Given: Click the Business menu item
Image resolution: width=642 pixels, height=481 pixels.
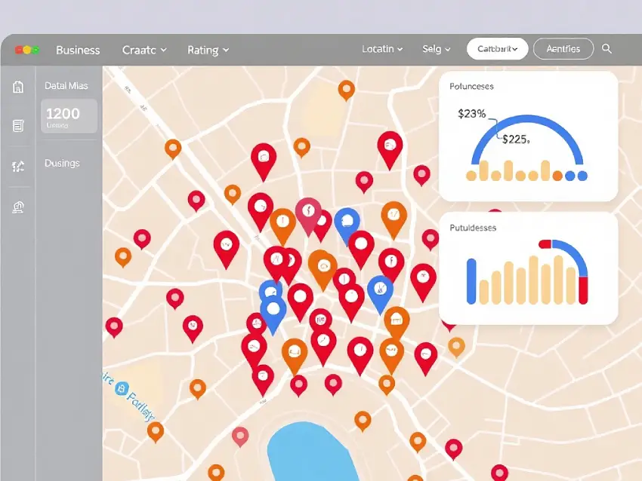Looking at the screenshot, I should [78, 50].
